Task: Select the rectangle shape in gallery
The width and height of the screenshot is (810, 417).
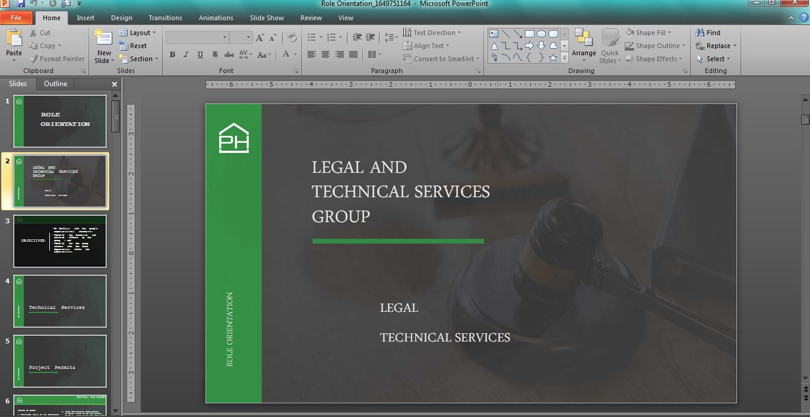Action: tap(529, 34)
